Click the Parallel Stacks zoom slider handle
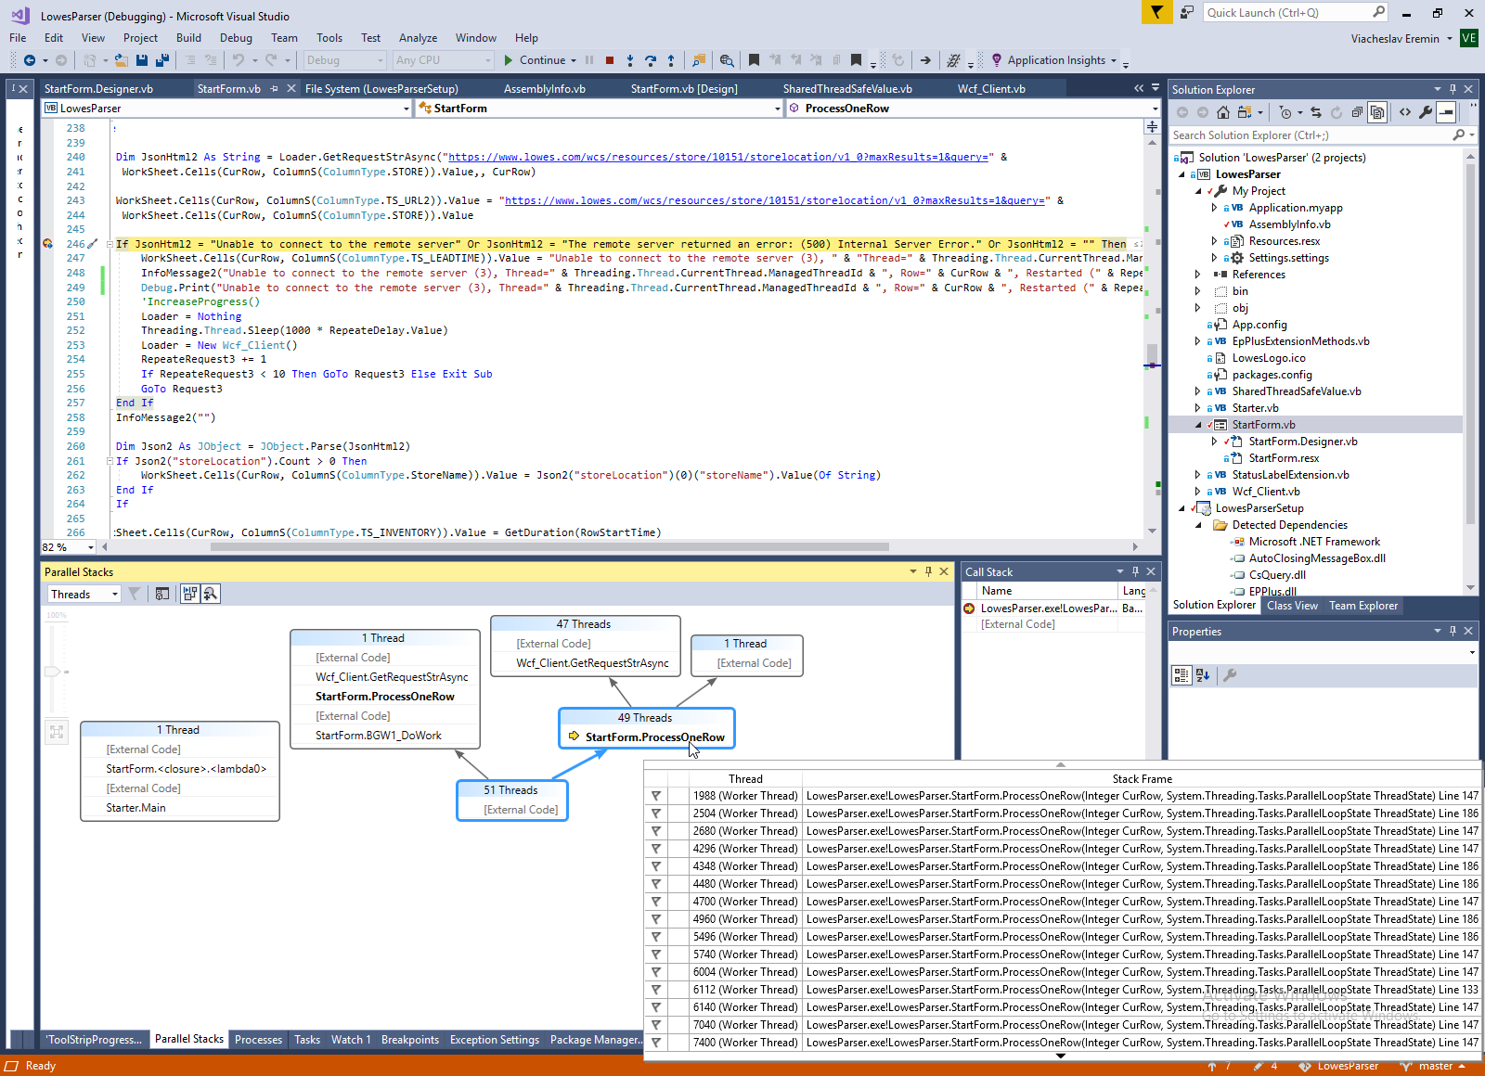This screenshot has width=1485, height=1076. coord(53,671)
